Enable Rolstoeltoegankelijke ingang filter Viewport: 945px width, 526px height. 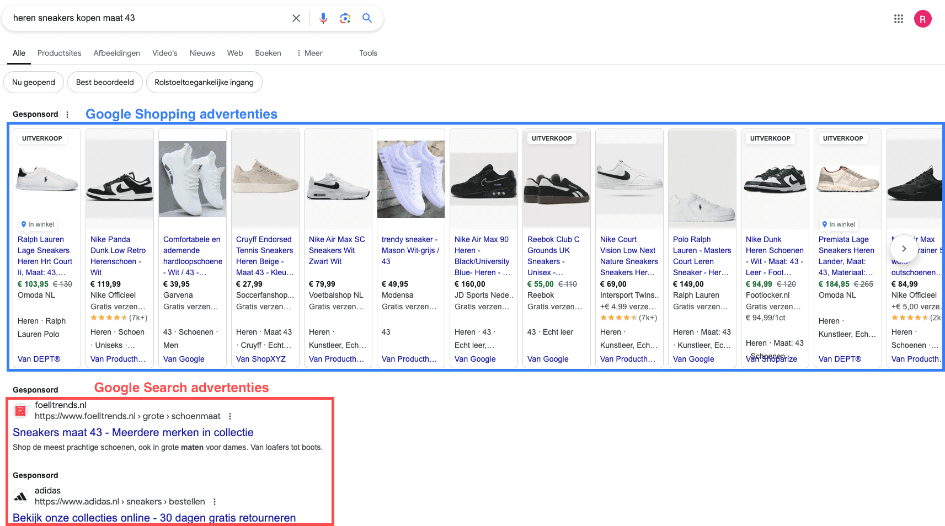204,82
